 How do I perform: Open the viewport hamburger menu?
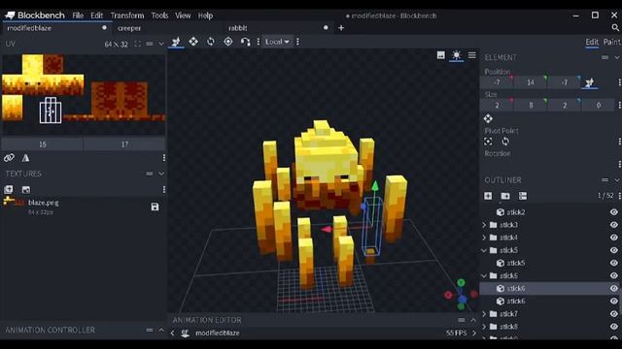click(x=471, y=55)
